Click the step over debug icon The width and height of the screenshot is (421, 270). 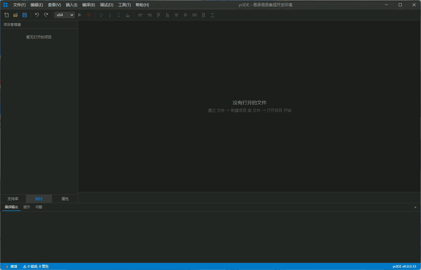(x=101, y=15)
